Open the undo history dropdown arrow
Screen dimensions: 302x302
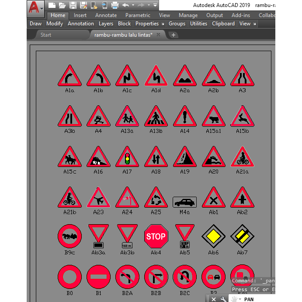(133, 5)
